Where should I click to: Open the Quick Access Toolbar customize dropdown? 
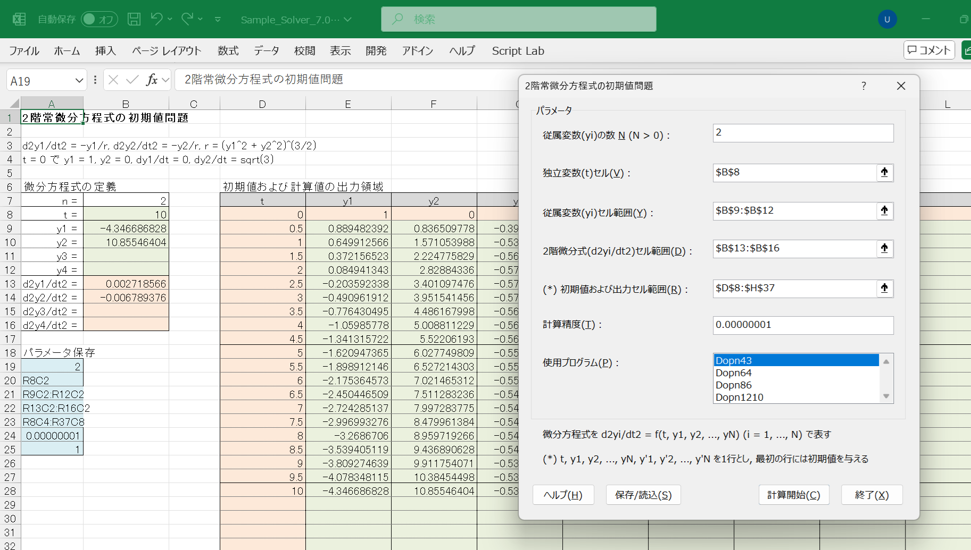click(x=218, y=20)
